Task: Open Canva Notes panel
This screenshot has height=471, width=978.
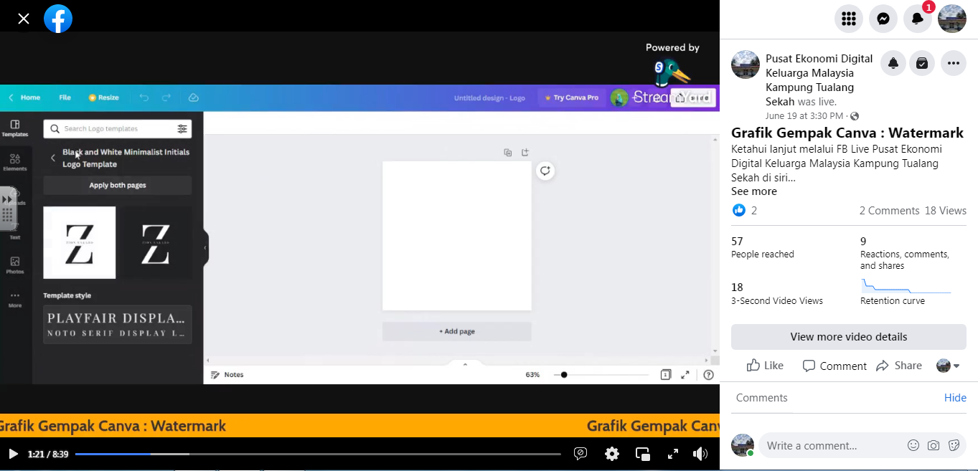Action: click(227, 375)
